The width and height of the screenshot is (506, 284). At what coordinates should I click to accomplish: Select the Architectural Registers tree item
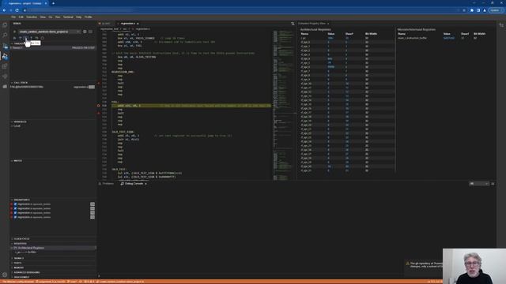point(53,248)
